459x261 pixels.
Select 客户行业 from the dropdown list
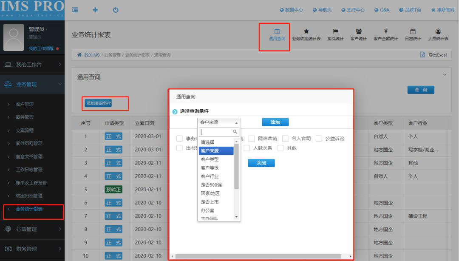[x=210, y=176]
